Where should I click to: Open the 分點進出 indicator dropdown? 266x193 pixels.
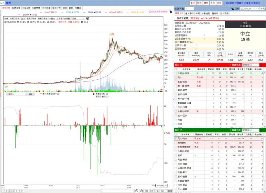16,94
